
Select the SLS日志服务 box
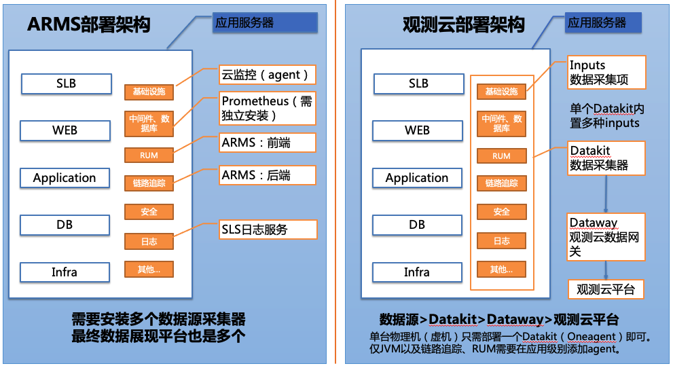pyautogui.click(x=268, y=230)
